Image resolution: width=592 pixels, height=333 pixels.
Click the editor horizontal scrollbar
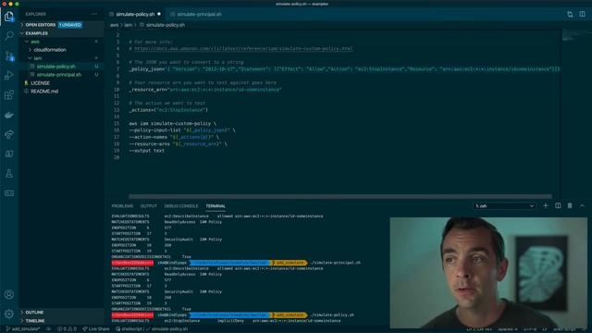[339, 196]
